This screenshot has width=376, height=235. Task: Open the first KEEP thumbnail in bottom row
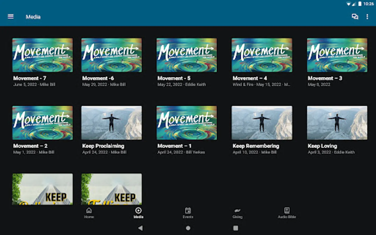point(43,189)
